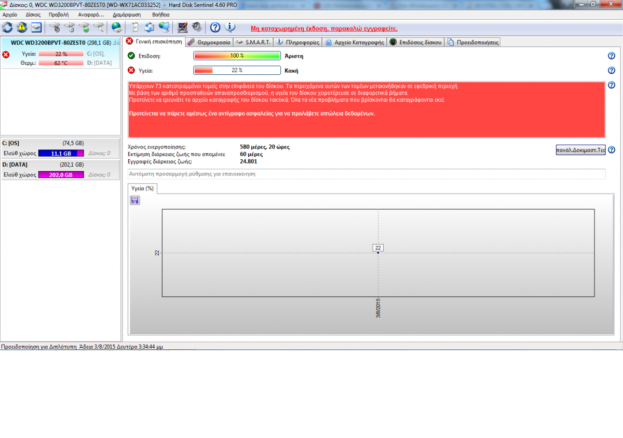The image size is (623, 438).
Task: Select the Υγεία (%) chart tab
Action: (x=142, y=189)
